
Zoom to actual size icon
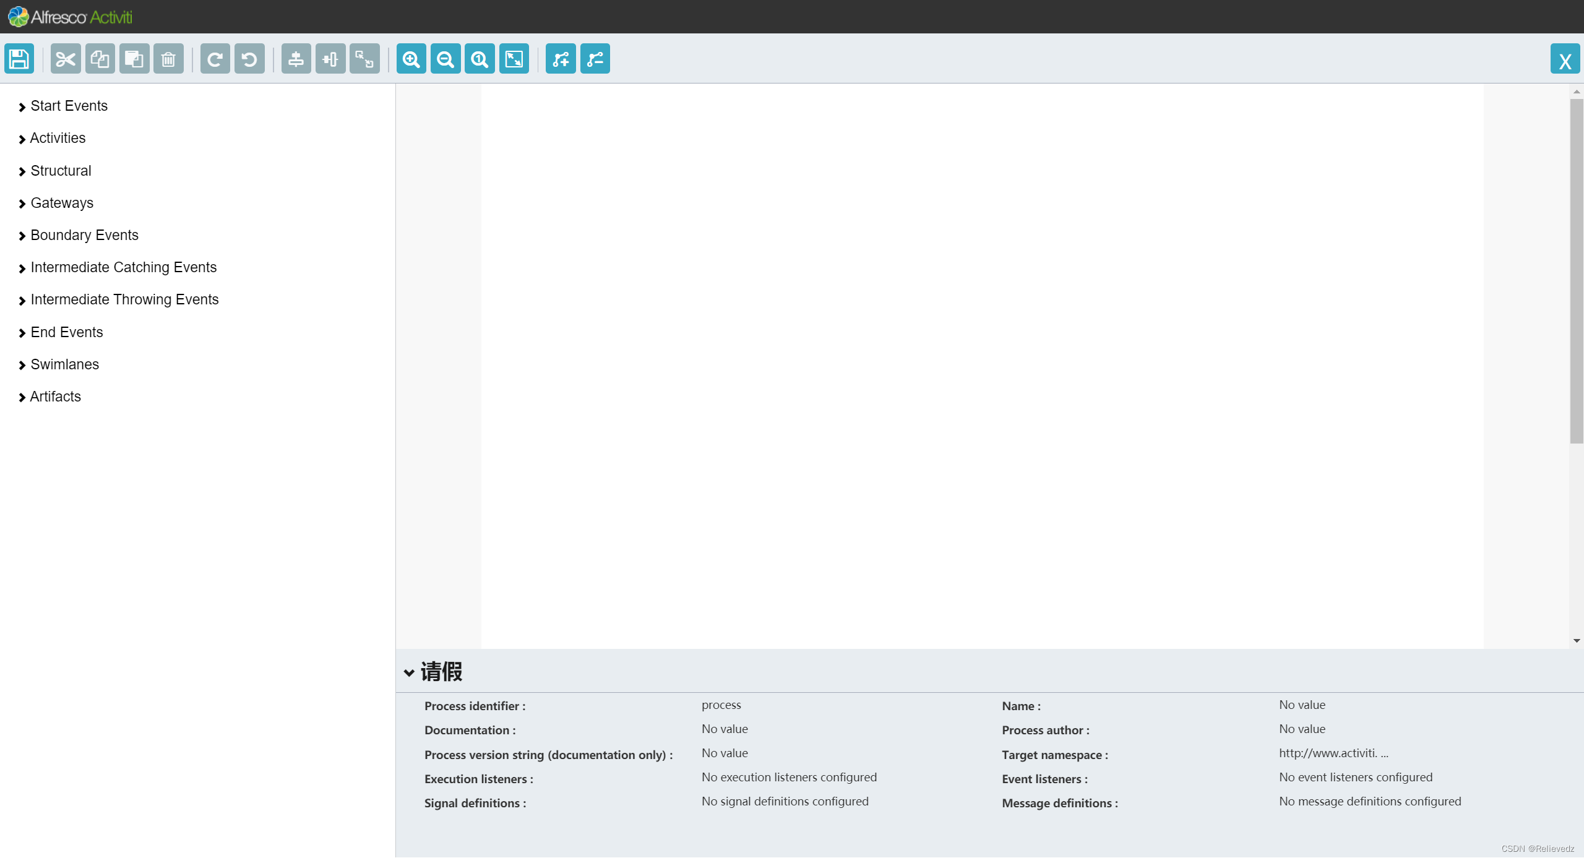click(480, 59)
